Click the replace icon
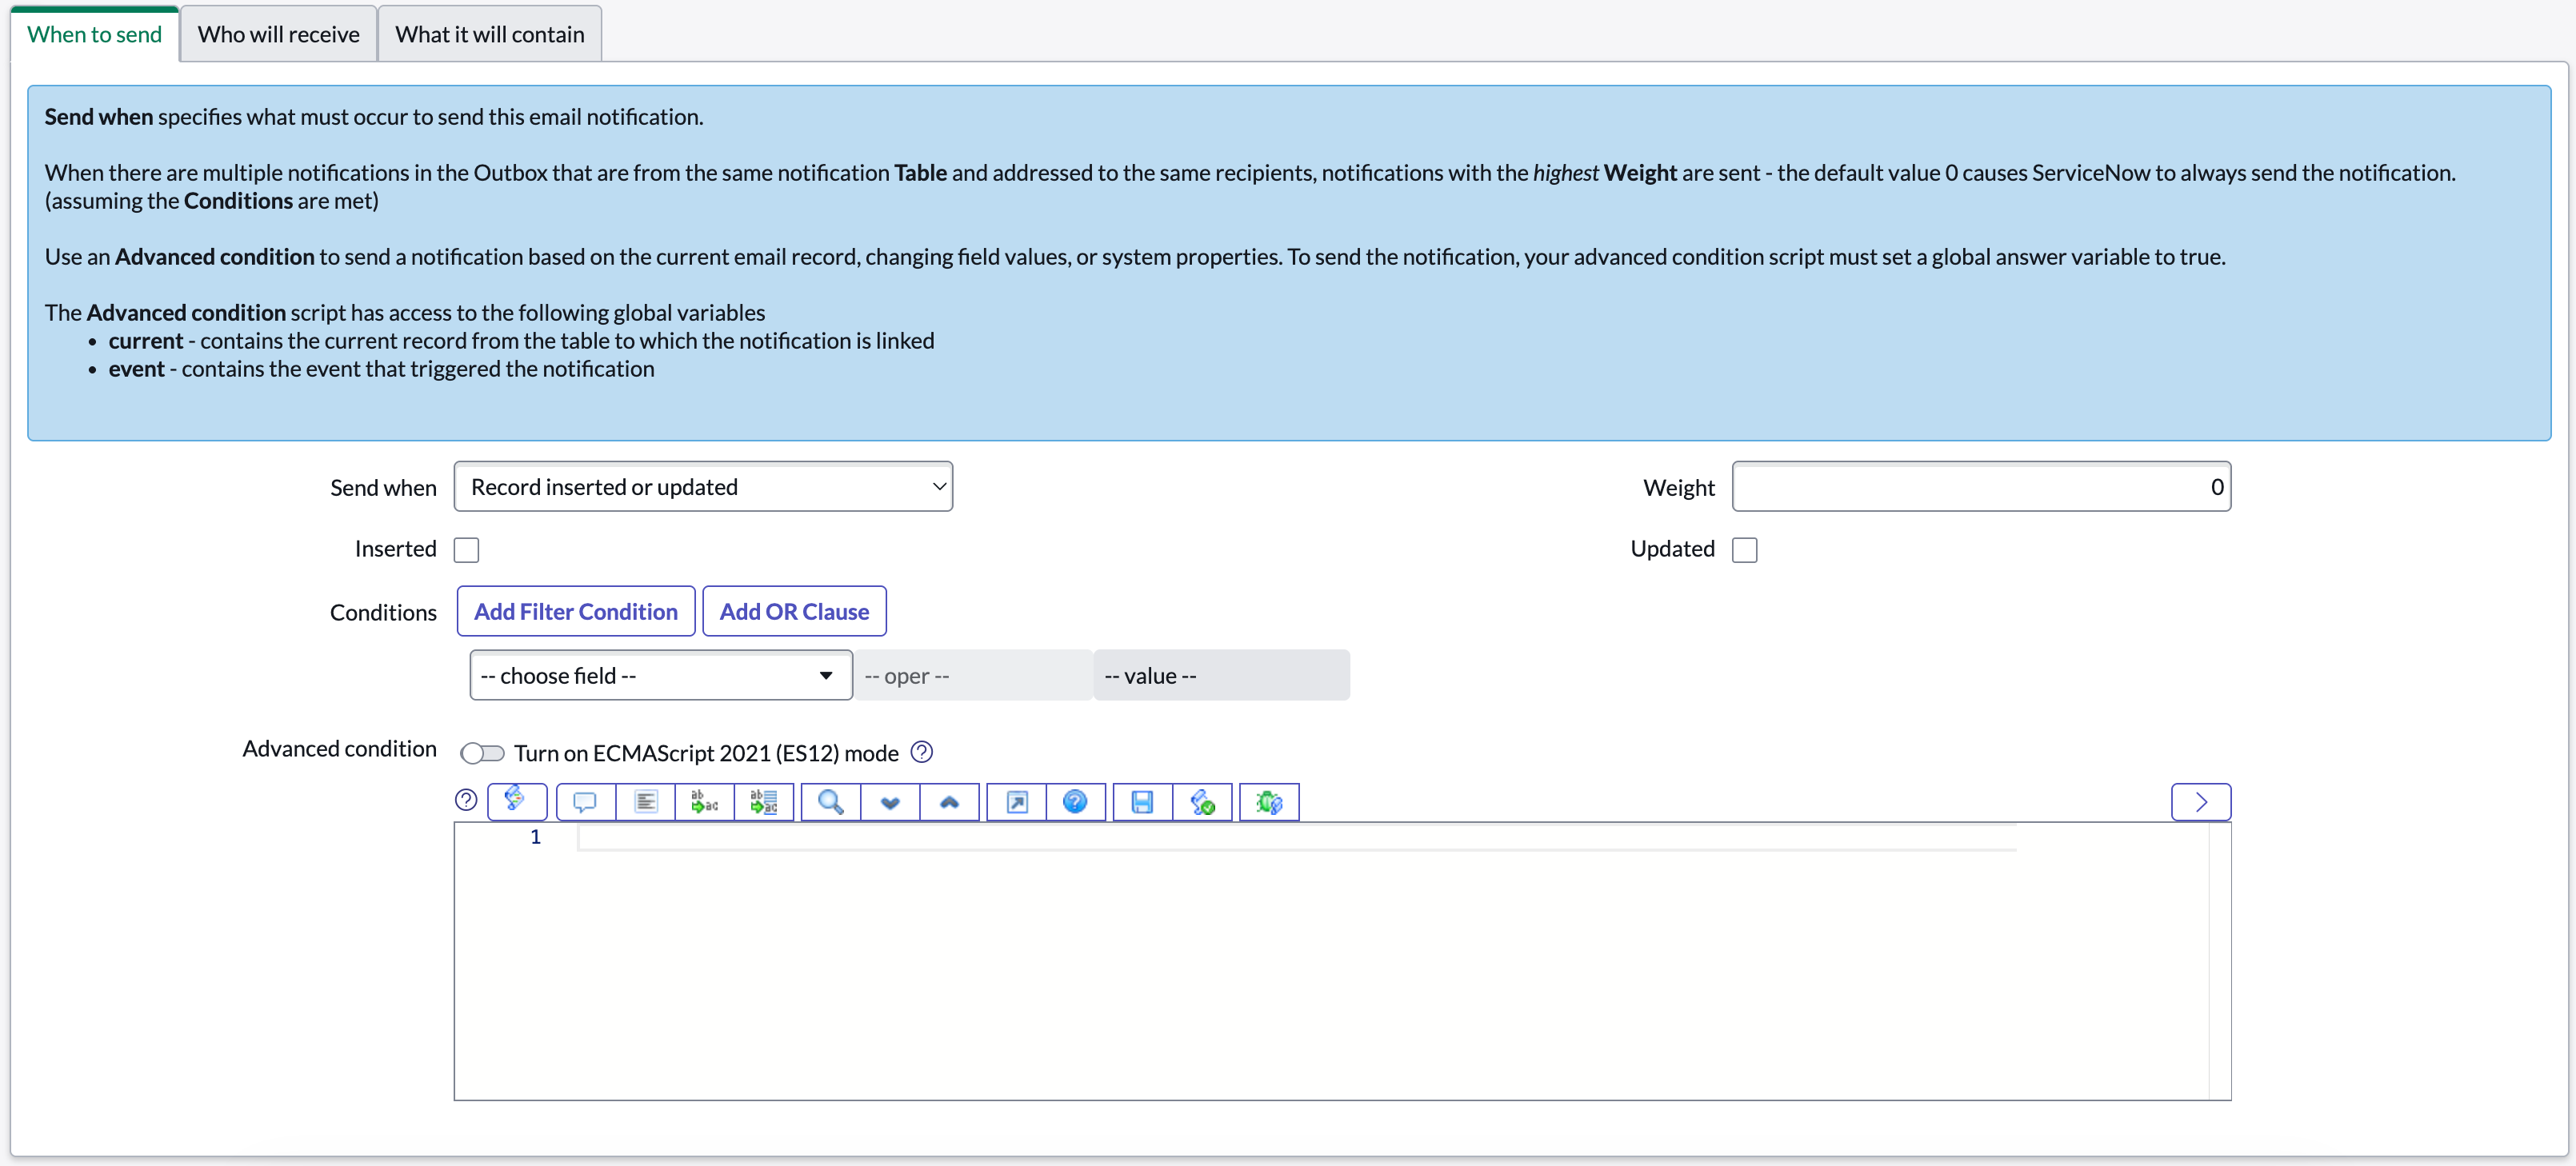Image resolution: width=2576 pixels, height=1166 pixels. click(704, 801)
